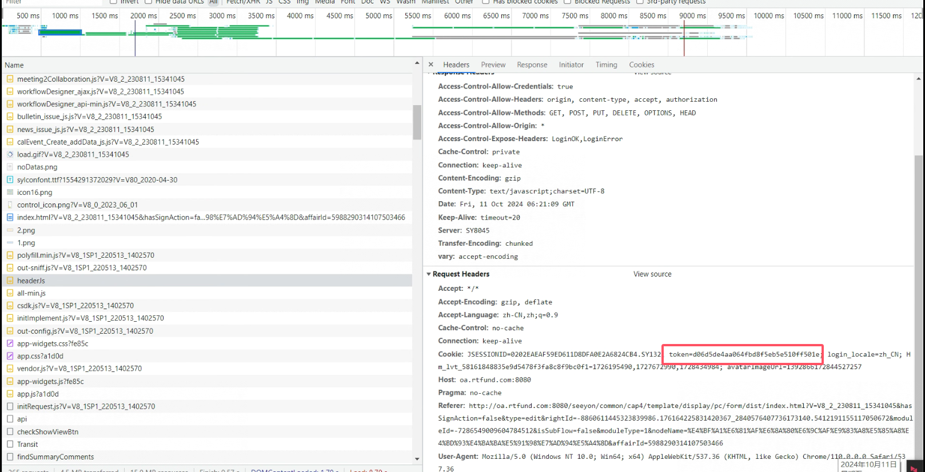
Task: Click the image icon next to icon16.png
Action: coord(10,193)
